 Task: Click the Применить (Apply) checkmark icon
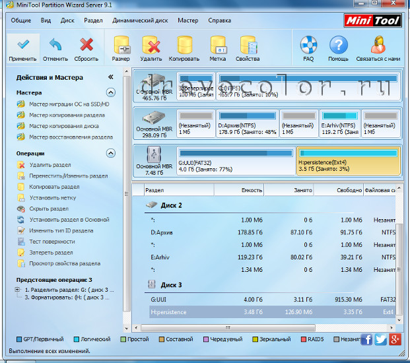pyautogui.click(x=23, y=45)
